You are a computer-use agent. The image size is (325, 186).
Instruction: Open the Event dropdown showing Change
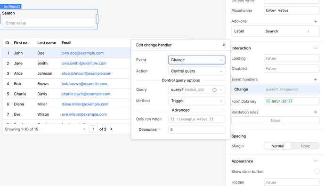coord(197,60)
